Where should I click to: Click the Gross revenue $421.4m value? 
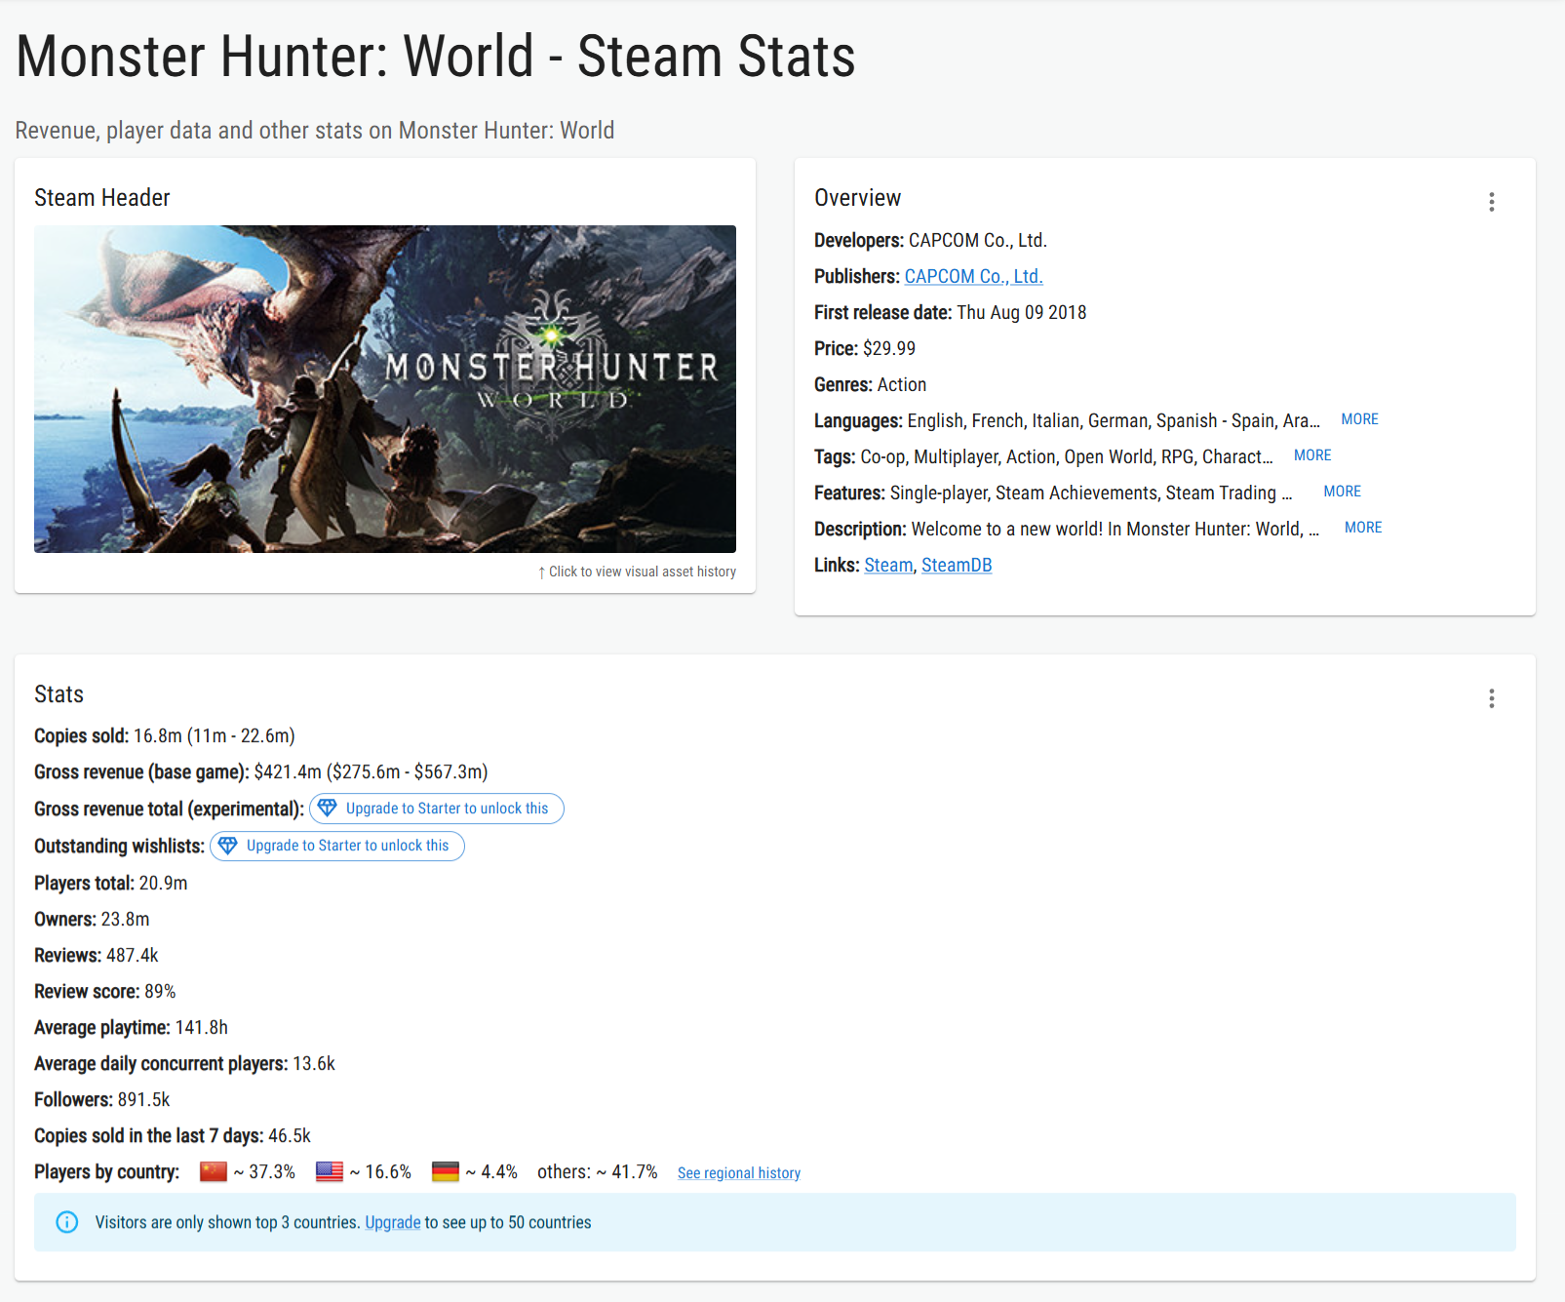click(x=371, y=771)
